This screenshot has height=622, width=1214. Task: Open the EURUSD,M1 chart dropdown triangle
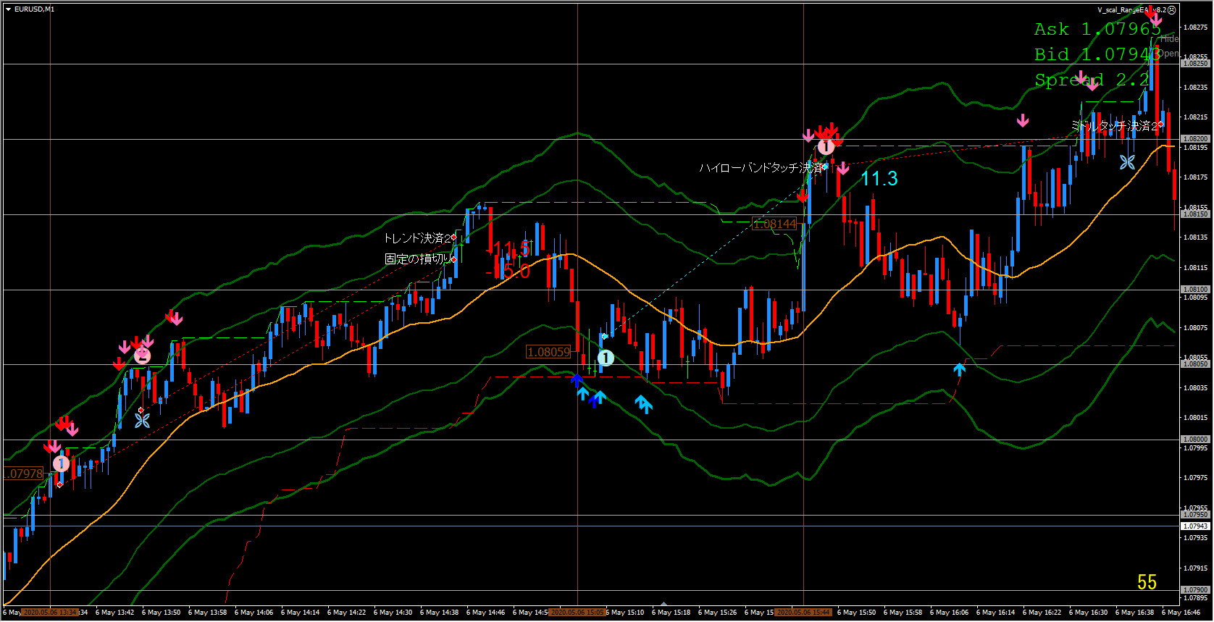pos(8,9)
